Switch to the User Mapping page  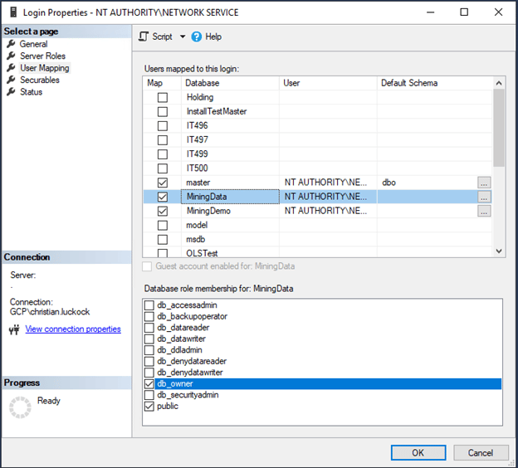tap(44, 68)
